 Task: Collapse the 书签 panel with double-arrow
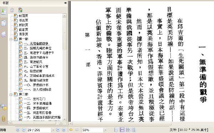pos(65,3)
